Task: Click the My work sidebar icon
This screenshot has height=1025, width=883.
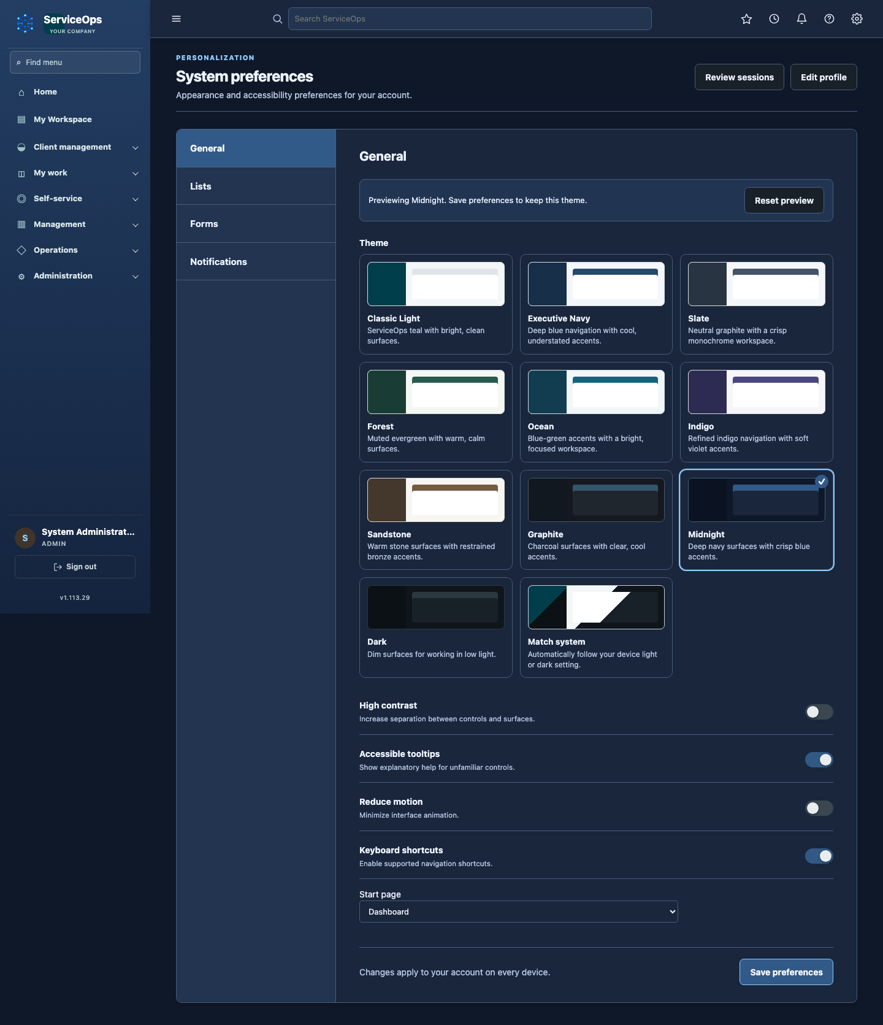Action: [21, 174]
